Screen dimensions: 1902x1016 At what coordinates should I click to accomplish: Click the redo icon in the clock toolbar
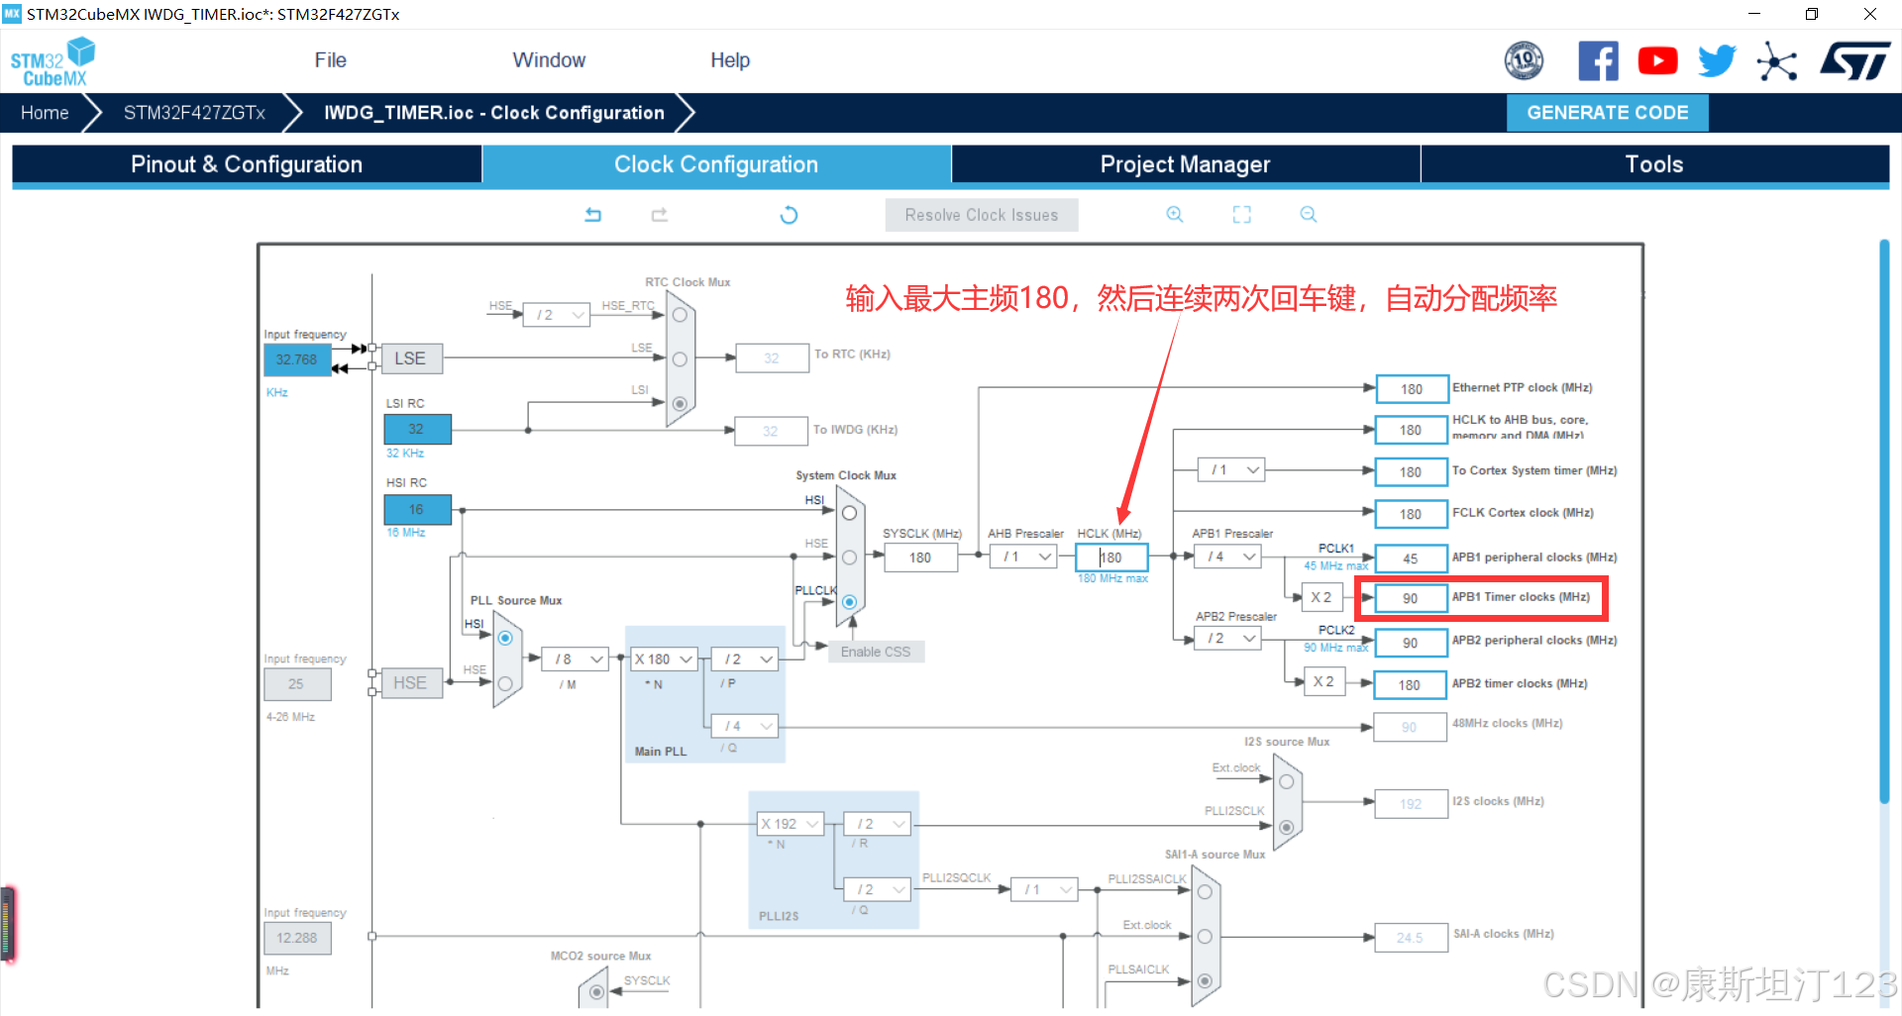pyautogui.click(x=659, y=214)
